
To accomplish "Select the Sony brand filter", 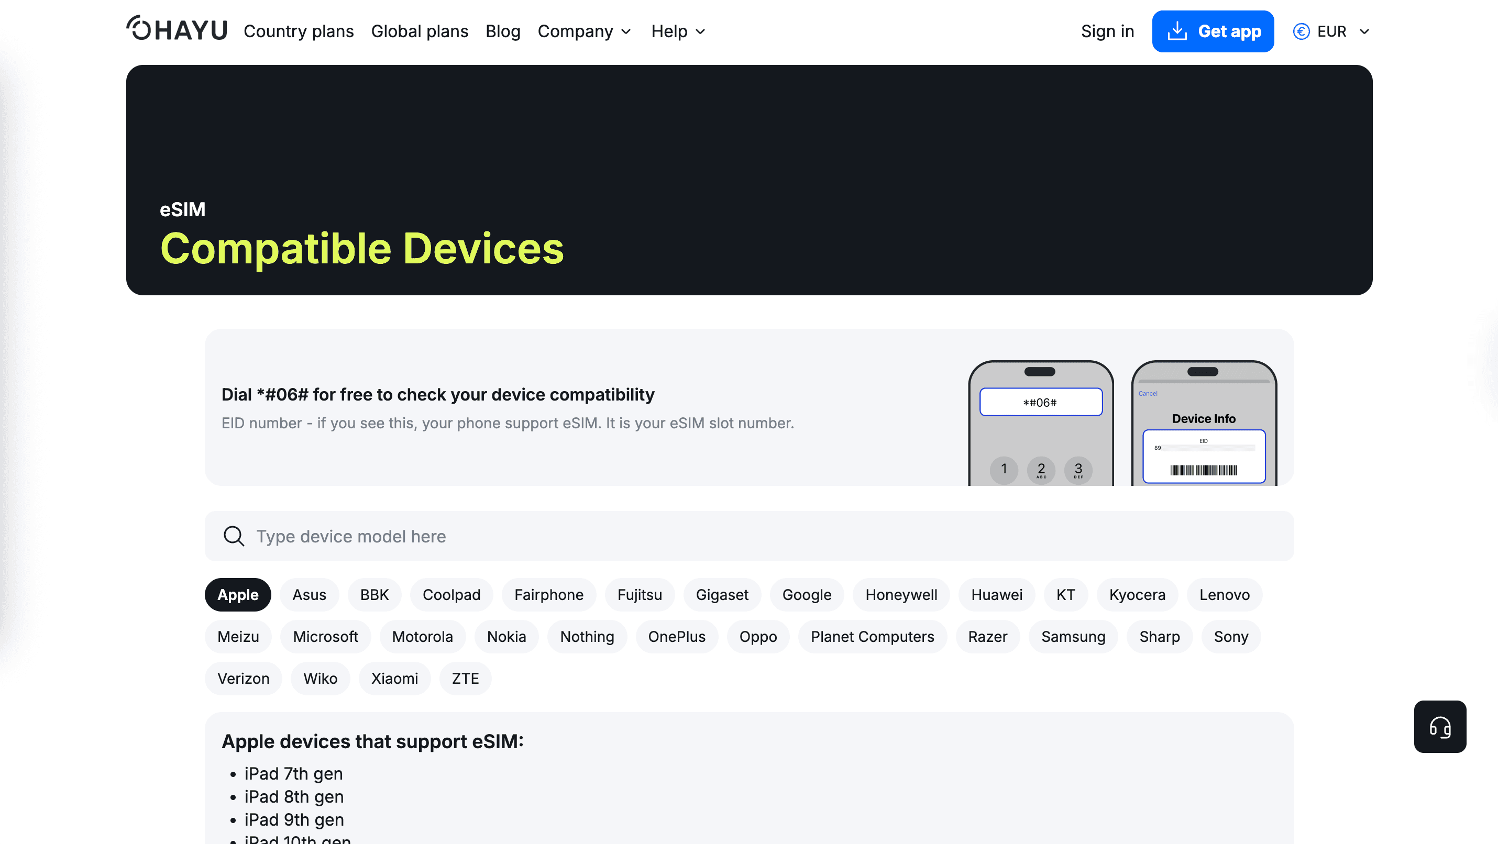I will 1231,637.
